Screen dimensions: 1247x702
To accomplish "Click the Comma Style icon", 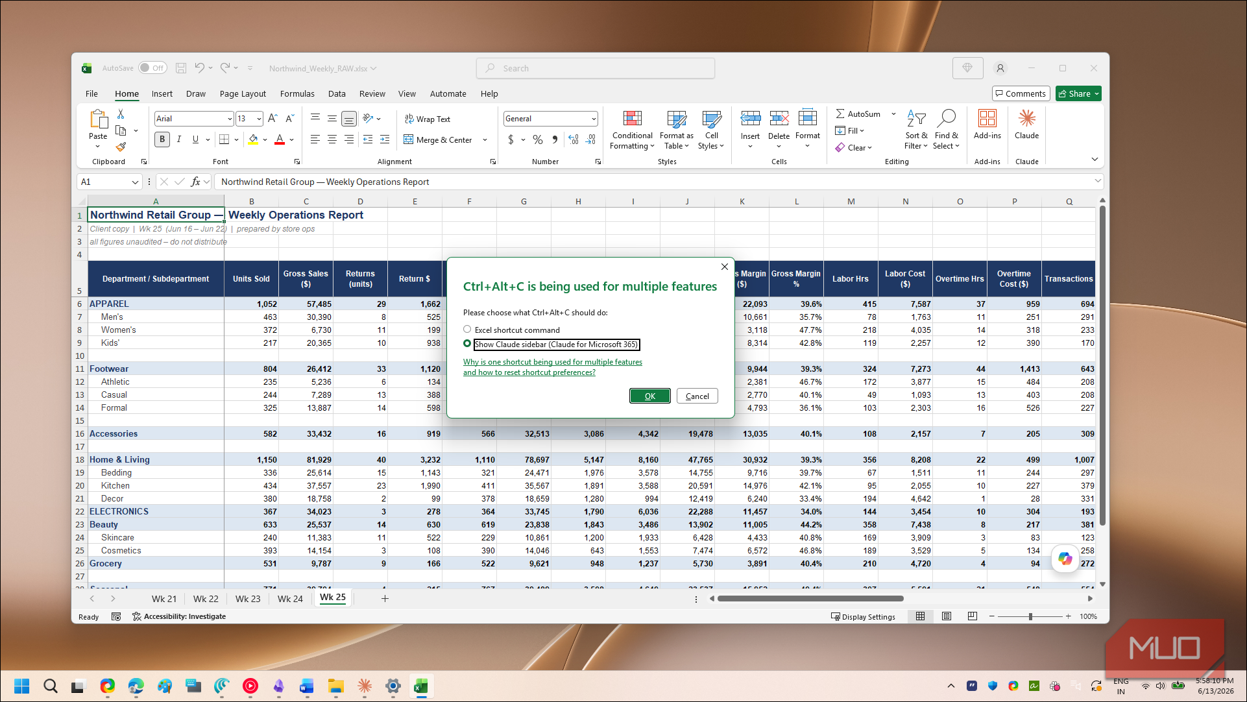I will [x=555, y=139].
